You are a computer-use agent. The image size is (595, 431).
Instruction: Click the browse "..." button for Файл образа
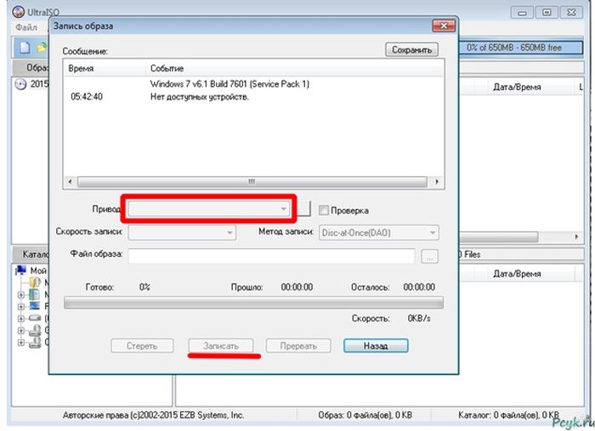430,254
